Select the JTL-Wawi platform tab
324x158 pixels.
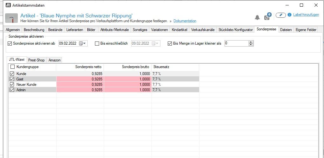click(17, 60)
